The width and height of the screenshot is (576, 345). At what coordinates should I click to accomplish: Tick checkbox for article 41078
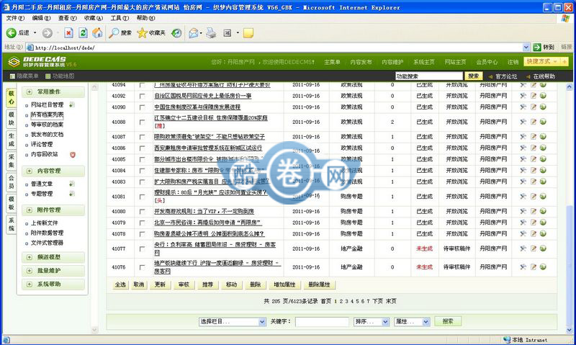coord(142,234)
